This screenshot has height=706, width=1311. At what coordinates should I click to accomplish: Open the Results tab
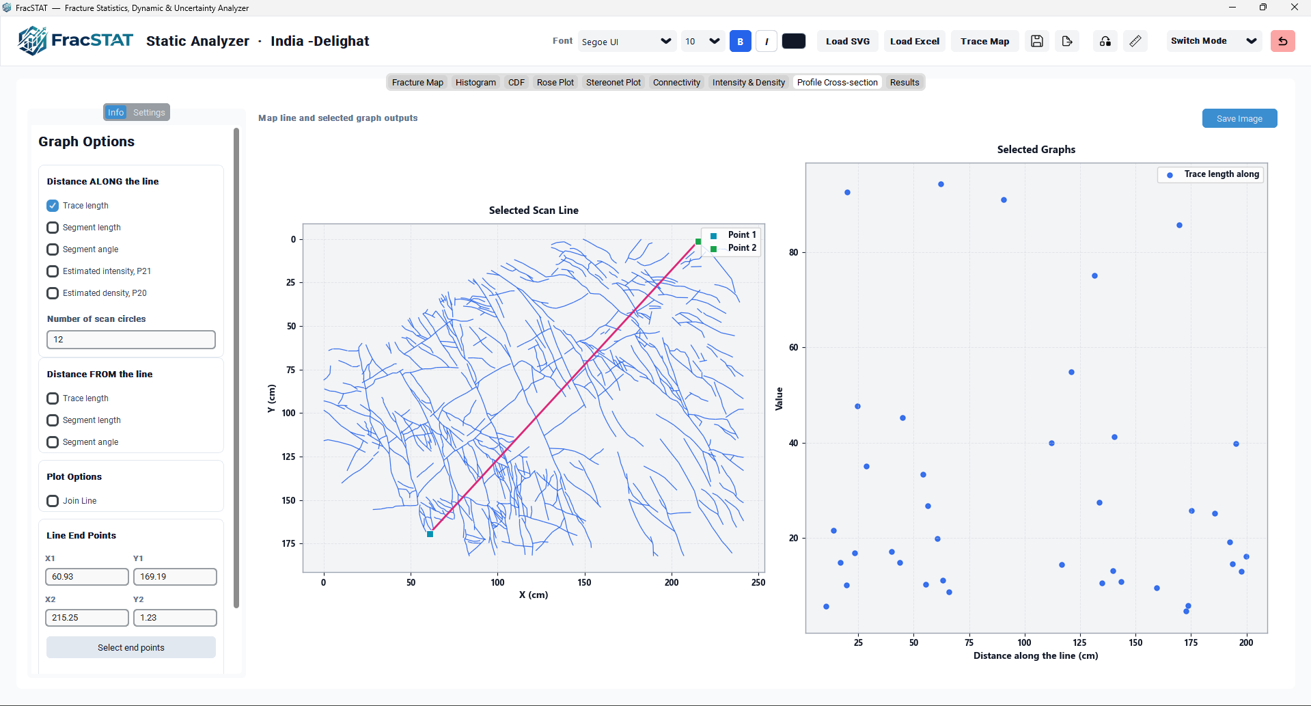[904, 82]
